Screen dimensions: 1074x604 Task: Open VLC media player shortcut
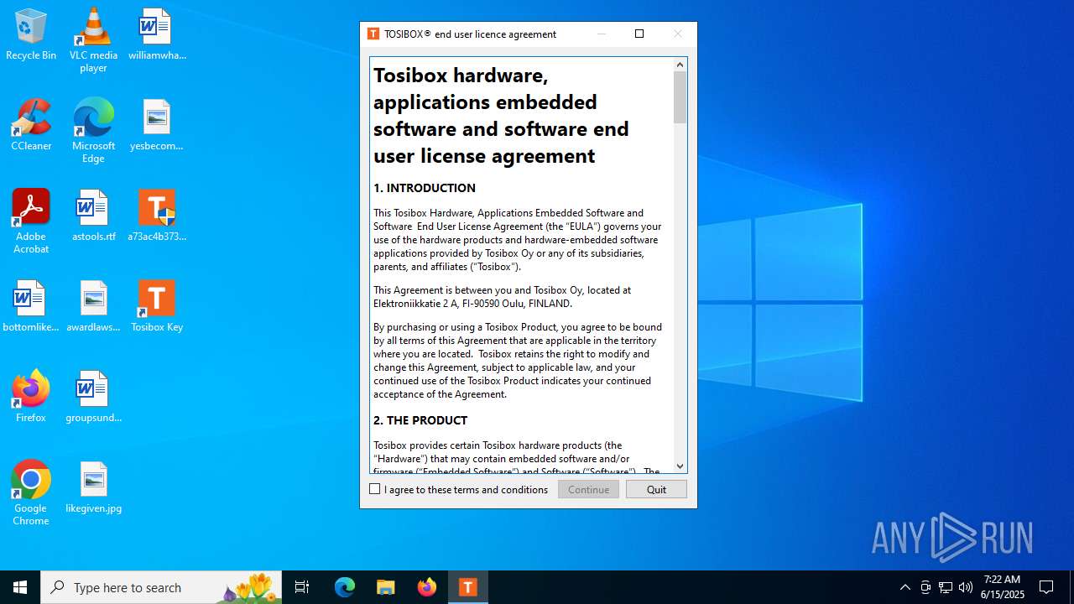[93, 40]
